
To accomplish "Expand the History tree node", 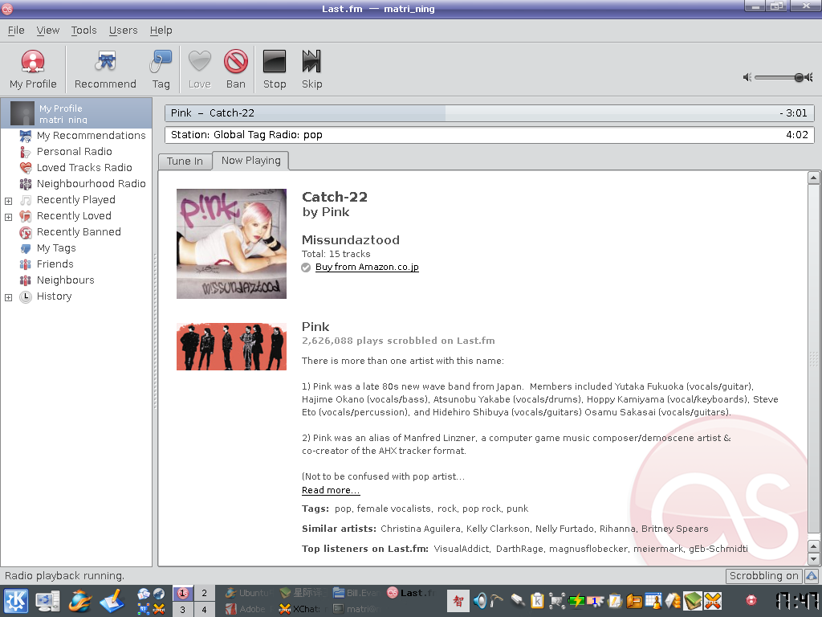I will (x=8, y=297).
